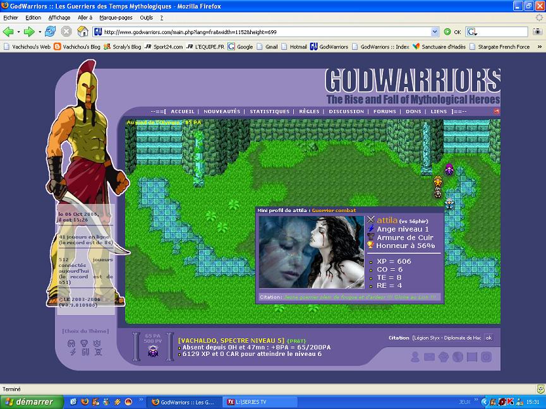The height and width of the screenshot is (409, 546).
Task: Click the red K icon in system tray
Action: tap(510, 402)
